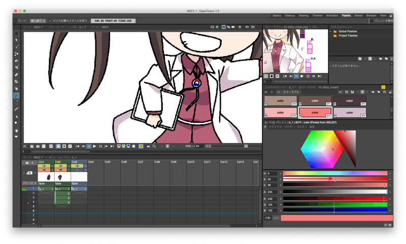Toggle the green channel in viewer

[123, 147]
